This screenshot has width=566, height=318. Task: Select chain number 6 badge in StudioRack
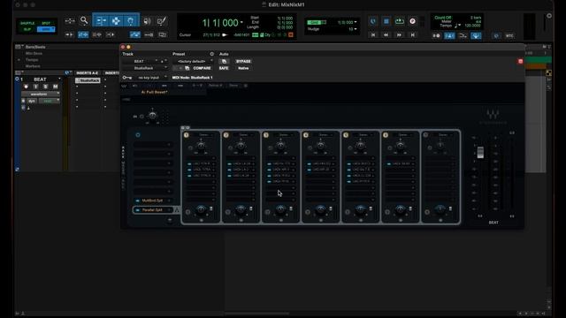[x=386, y=135]
